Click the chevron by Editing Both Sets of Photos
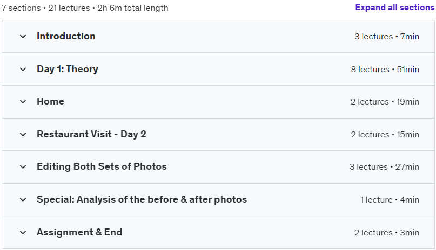Viewport: 436px width, 250px height. tap(23, 167)
